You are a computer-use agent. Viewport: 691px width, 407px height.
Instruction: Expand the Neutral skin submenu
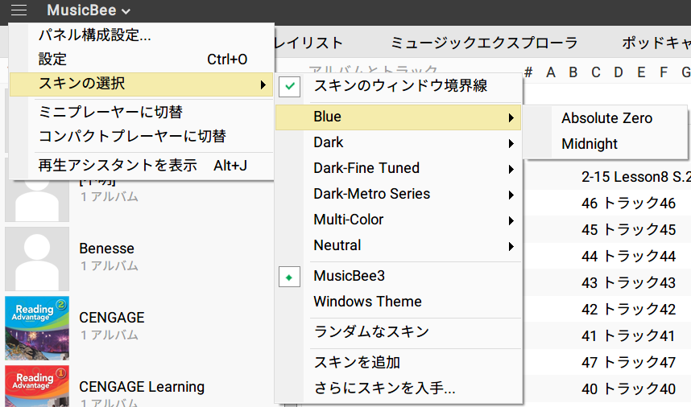pyautogui.click(x=399, y=245)
